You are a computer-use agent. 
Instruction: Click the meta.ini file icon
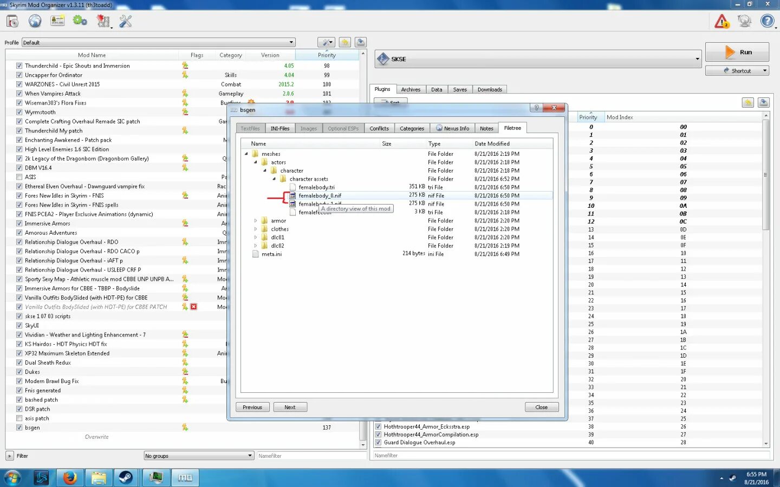(x=256, y=254)
